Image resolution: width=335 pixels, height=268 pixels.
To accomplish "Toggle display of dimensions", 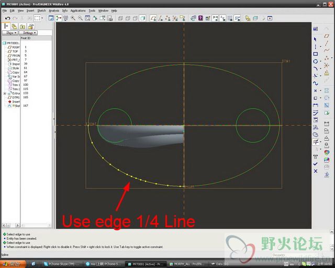I will coord(215,18).
